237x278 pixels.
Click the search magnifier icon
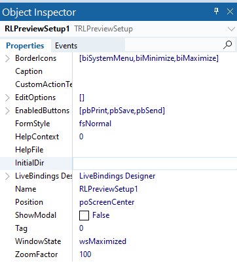[228, 45]
